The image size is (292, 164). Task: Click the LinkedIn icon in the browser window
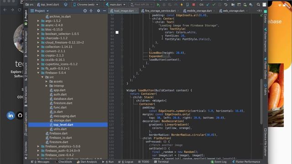10,115
